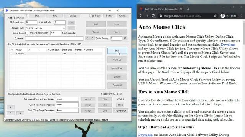The image size is (245, 137).
Task: Click the 'Cursor Back' column header
Action: (x=54, y=50)
